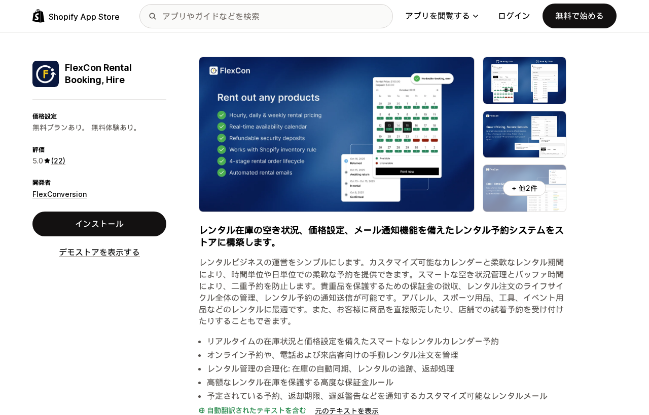Click the rating star icon
The image size is (649, 415).
pos(47,161)
